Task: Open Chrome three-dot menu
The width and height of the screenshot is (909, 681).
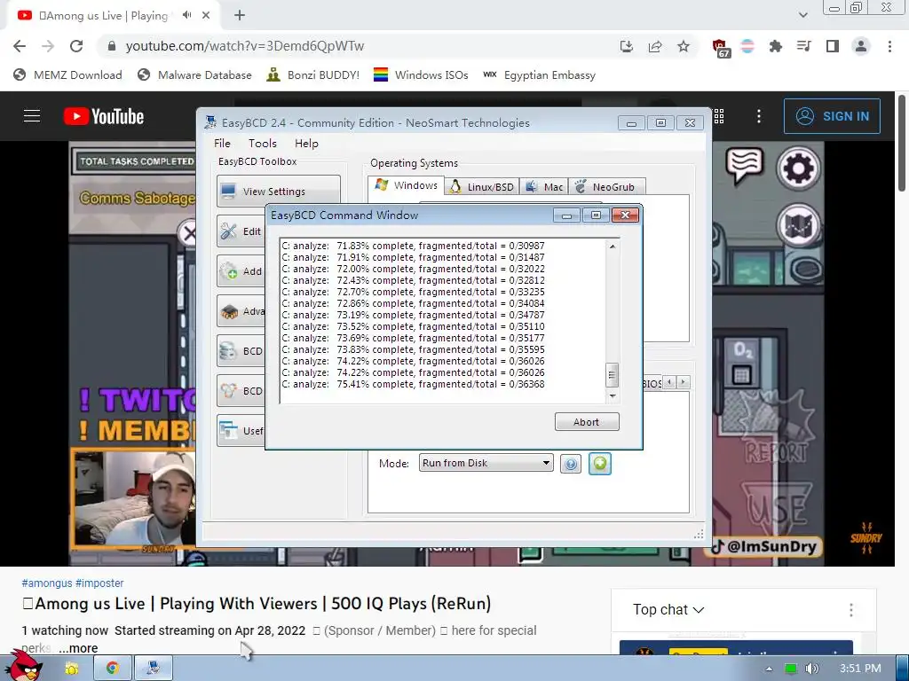Action: click(x=889, y=46)
